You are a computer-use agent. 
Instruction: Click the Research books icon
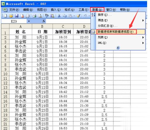52,16
